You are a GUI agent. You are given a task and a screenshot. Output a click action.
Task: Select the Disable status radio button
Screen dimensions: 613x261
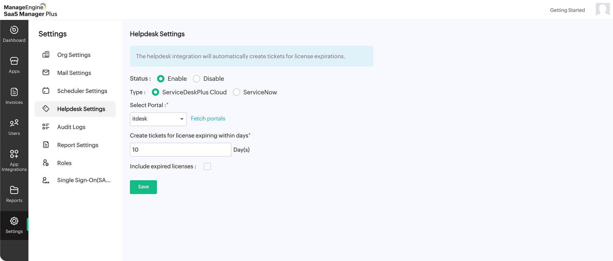coord(196,79)
